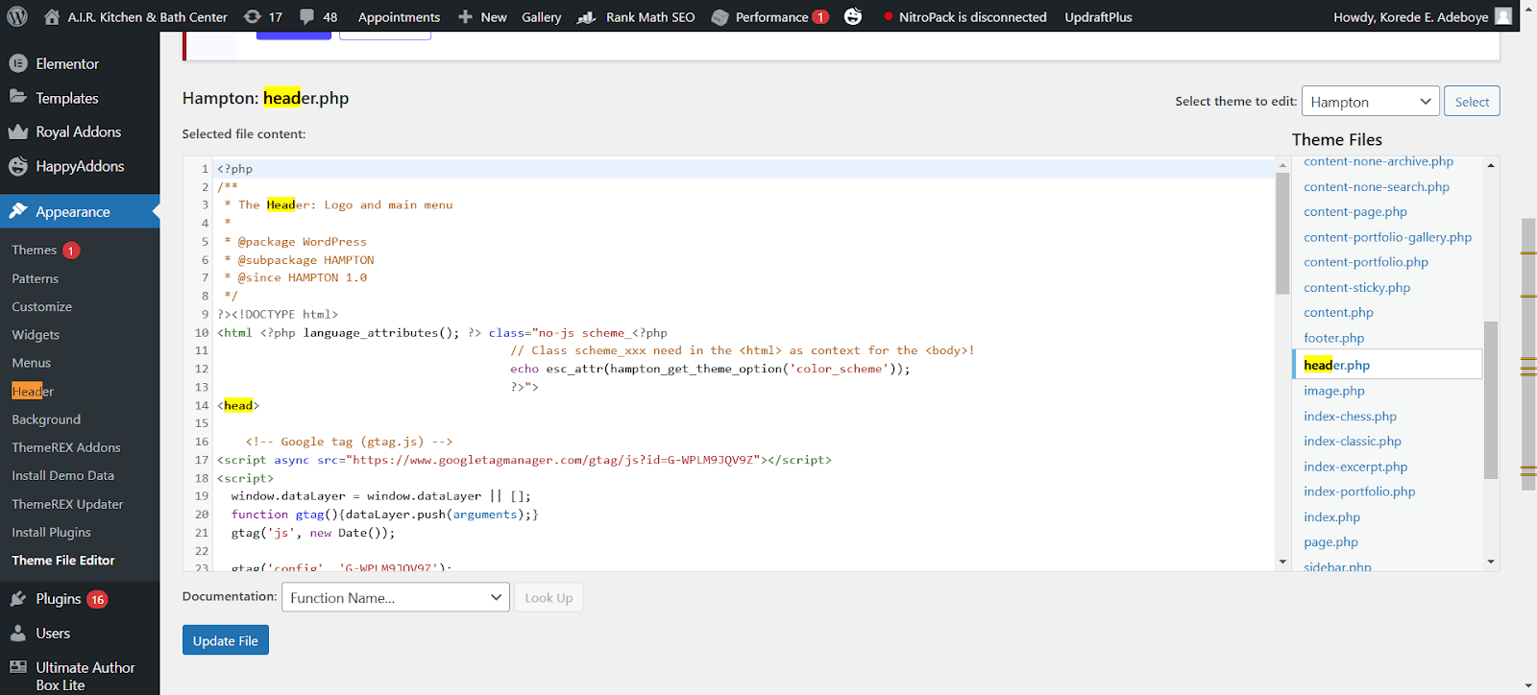Open footer.php in Theme Files
Viewport: 1537px width, 695px height.
click(1333, 338)
